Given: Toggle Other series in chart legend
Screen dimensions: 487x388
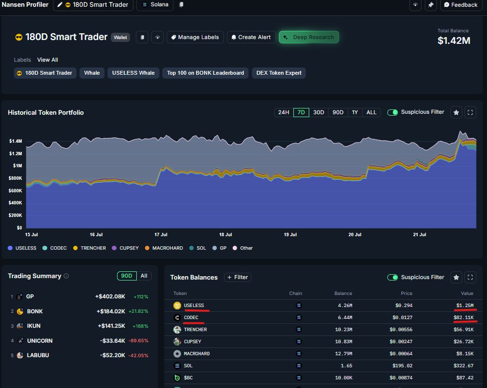Looking at the screenshot, I should pyautogui.click(x=243, y=248).
